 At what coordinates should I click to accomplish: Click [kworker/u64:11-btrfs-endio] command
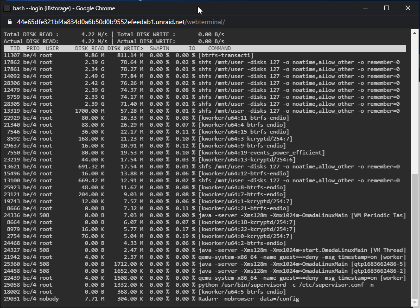[x=244, y=118]
